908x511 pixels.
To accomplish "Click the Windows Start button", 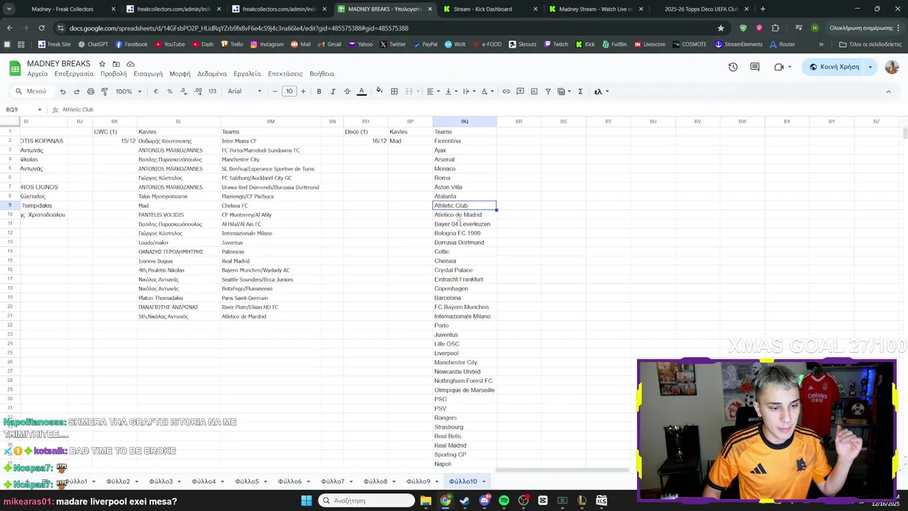I will [x=306, y=501].
